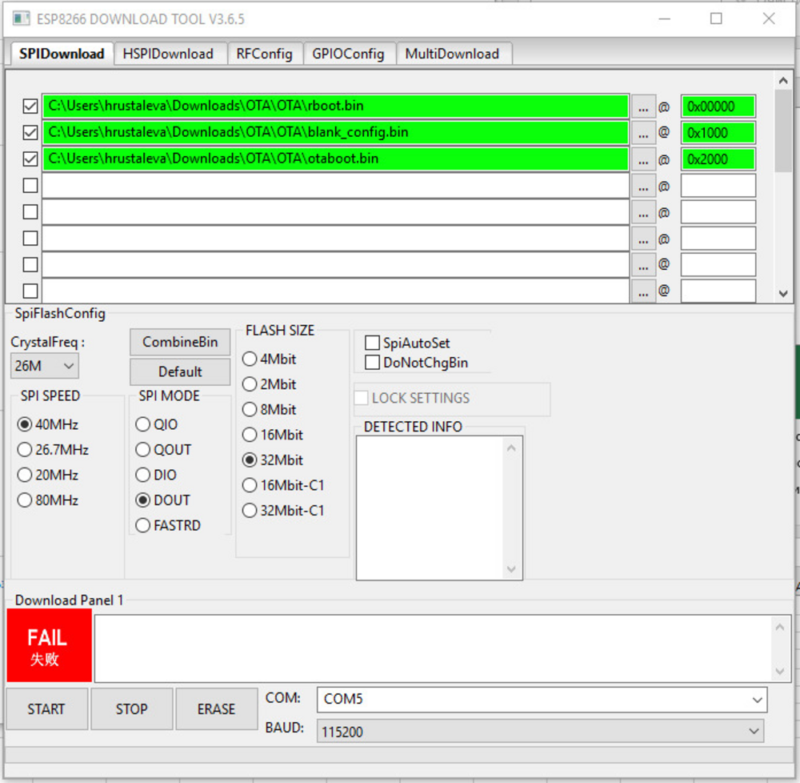The image size is (800, 783).
Task: Uncheck the rboot.bin file checkbox
Action: point(30,106)
